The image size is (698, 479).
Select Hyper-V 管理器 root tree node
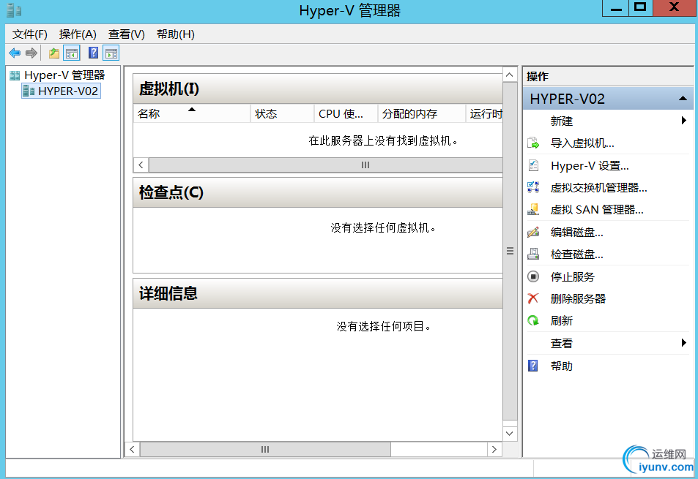tap(64, 75)
